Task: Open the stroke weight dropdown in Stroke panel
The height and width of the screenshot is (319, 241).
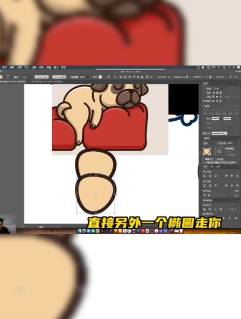Action: 225,88
